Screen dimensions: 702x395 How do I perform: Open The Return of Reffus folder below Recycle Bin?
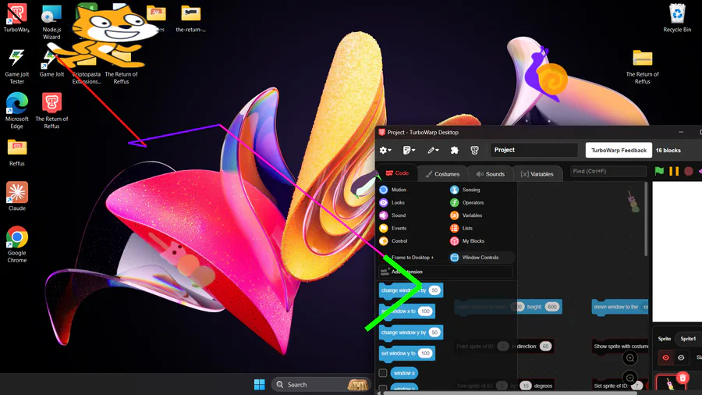click(643, 66)
